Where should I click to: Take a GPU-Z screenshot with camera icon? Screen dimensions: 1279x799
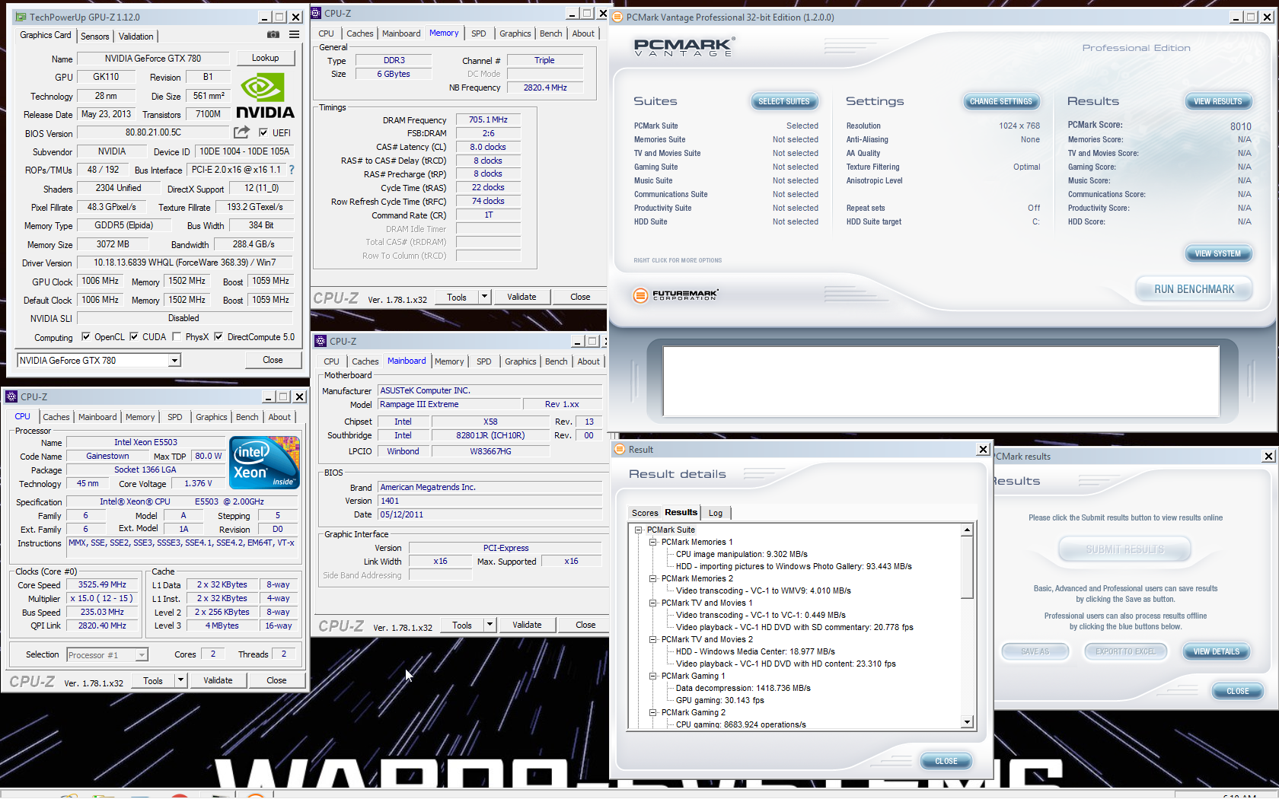coord(273,35)
